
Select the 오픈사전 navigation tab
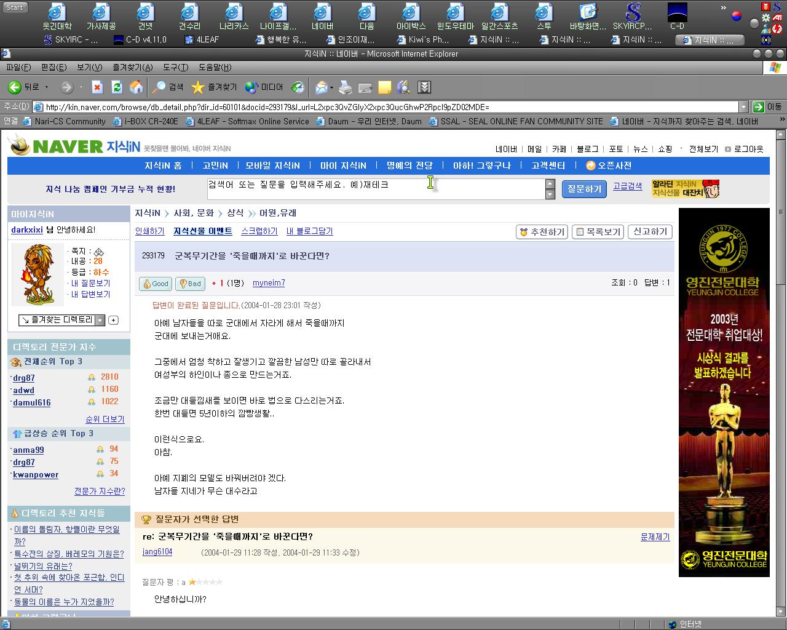(x=609, y=165)
